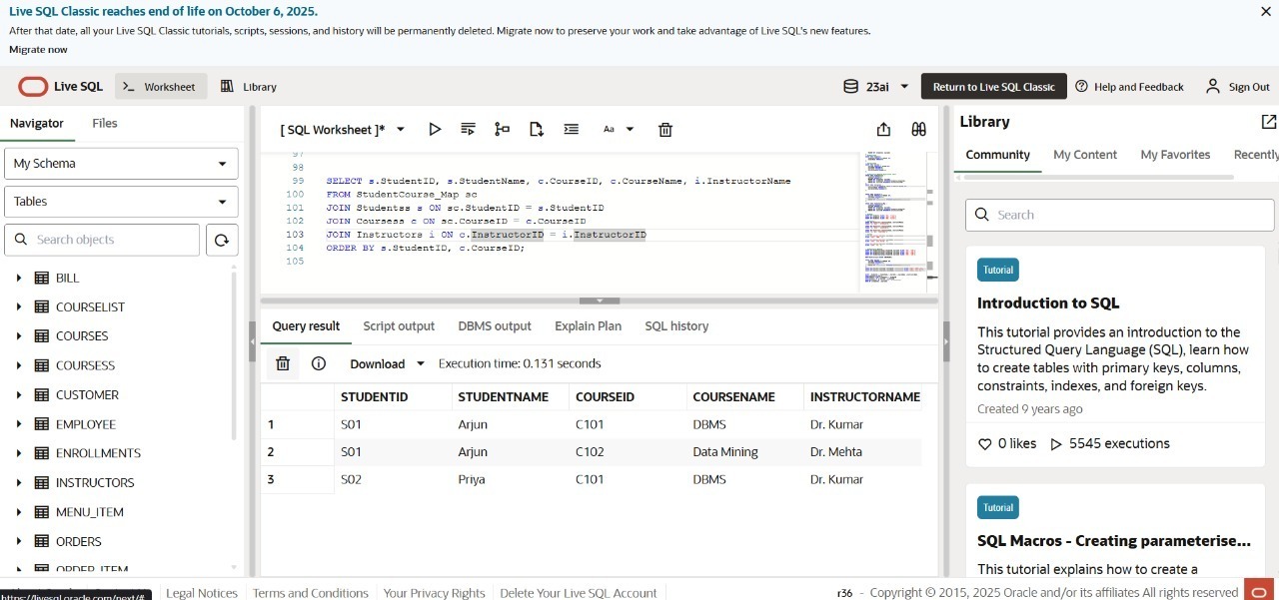1279x600 pixels.
Task: Click Return to Live SQL Classic button
Action: [x=993, y=87]
